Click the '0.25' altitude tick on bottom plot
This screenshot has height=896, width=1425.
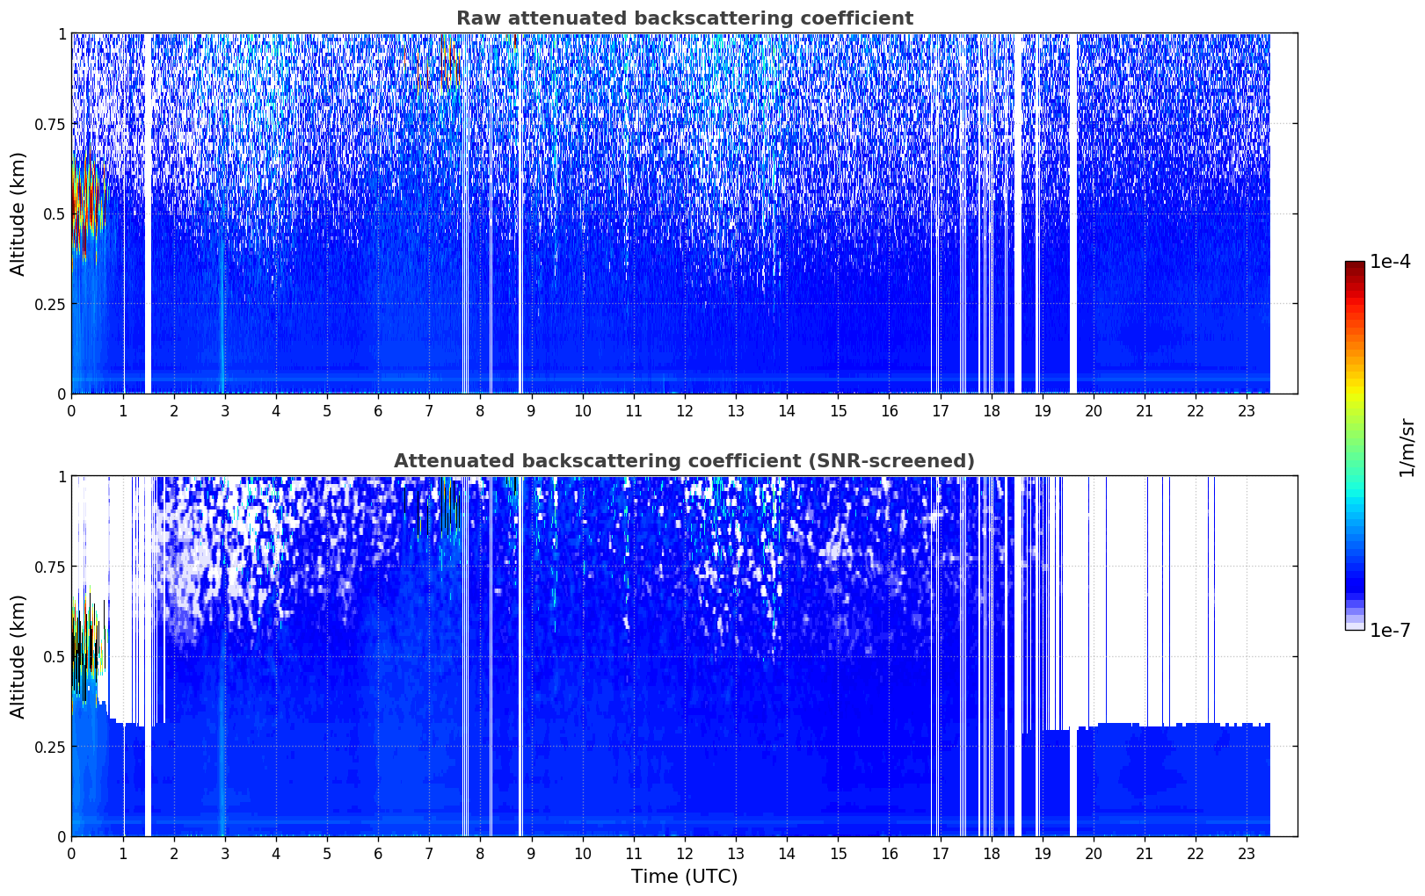click(x=50, y=747)
